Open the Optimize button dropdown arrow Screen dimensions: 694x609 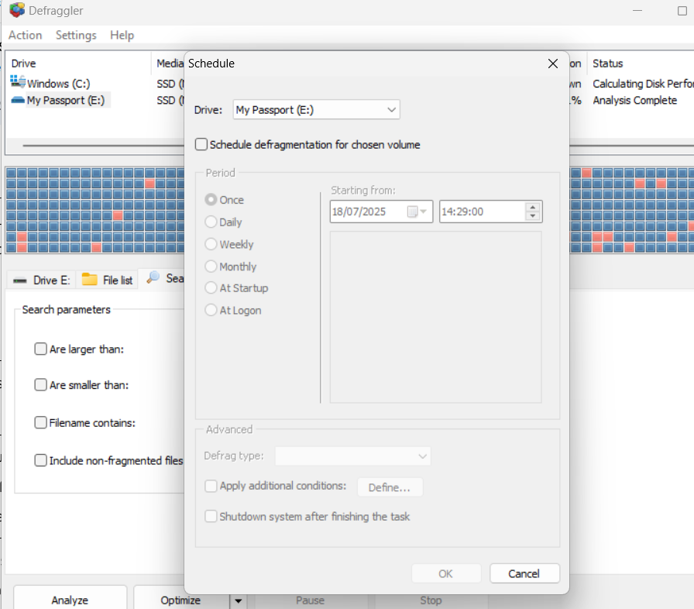point(238,600)
